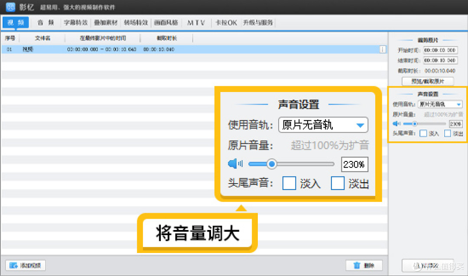Open the 音频 tab
468x276 pixels.
pos(45,23)
